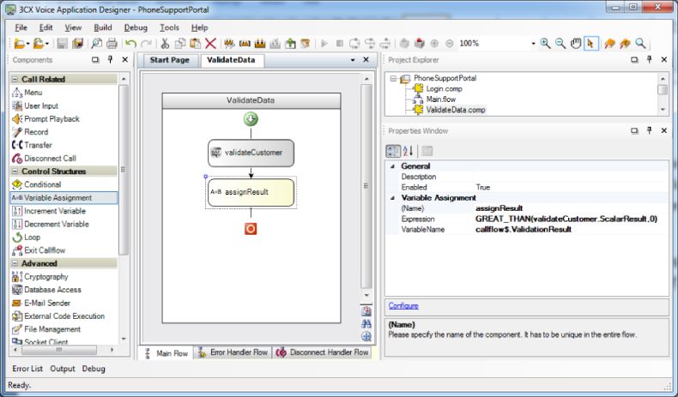Click the Redo toolbar icon
Viewport: 678px width, 397px height.
pos(147,43)
